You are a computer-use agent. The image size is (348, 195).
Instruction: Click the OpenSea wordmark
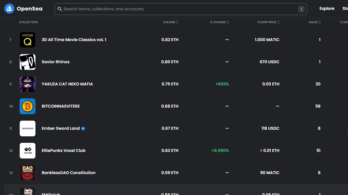pyautogui.click(x=30, y=9)
